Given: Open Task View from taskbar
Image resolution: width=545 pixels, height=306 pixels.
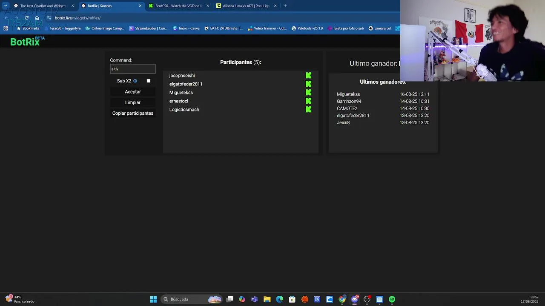Looking at the screenshot, I should pos(230,299).
